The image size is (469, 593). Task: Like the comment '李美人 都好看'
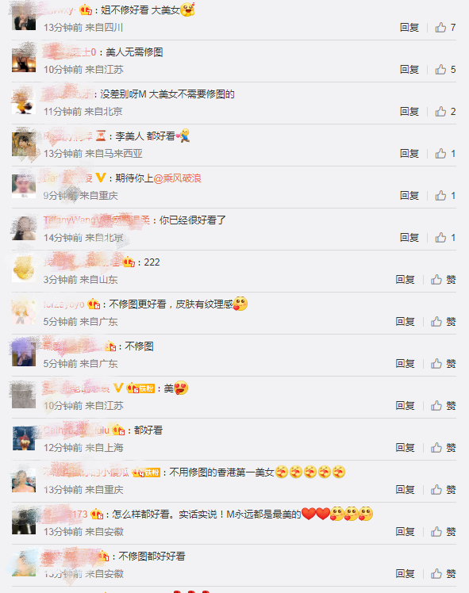(x=440, y=153)
